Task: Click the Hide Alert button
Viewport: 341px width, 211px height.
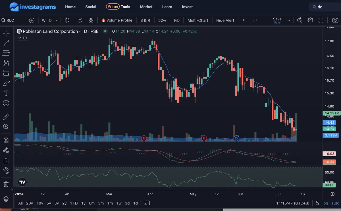Action: [x=225, y=20]
